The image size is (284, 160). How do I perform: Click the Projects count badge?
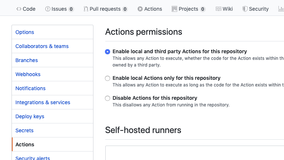tap(203, 9)
